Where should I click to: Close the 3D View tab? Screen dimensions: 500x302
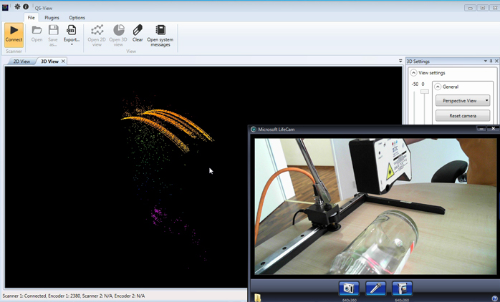62,62
